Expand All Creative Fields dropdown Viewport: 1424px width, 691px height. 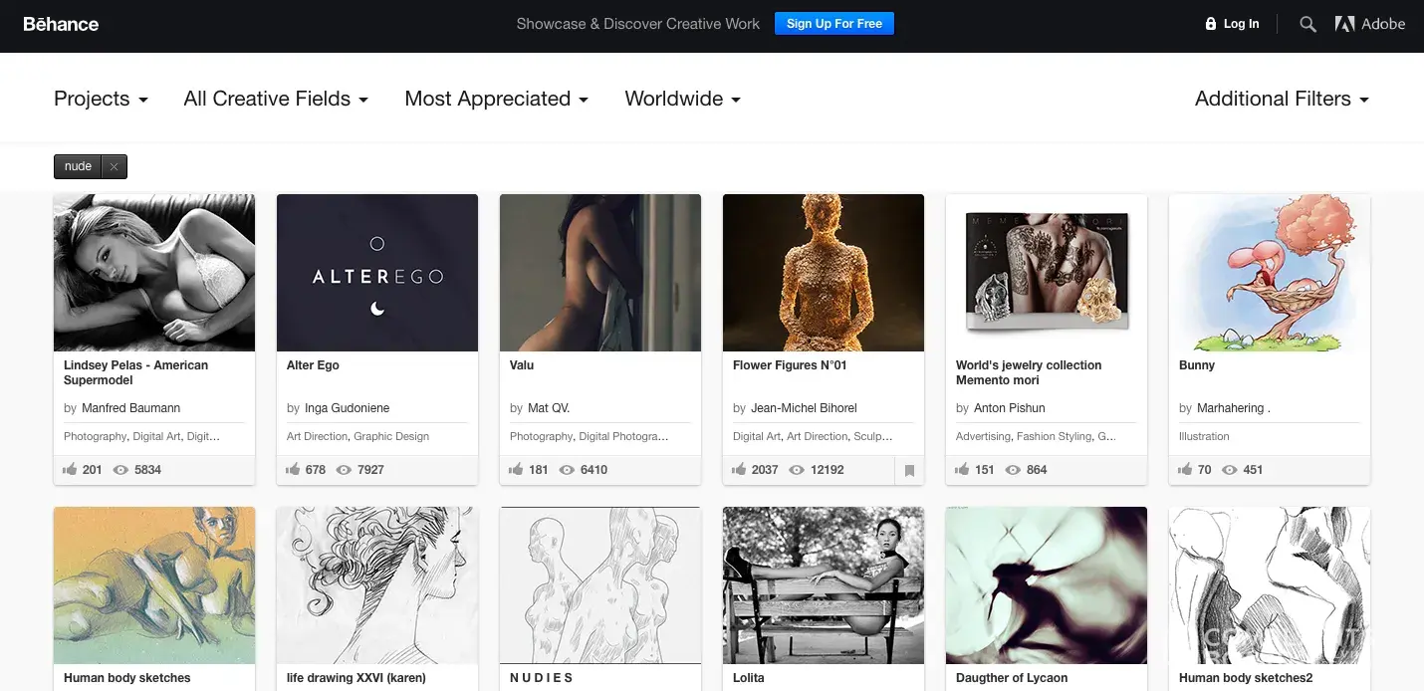point(276,99)
